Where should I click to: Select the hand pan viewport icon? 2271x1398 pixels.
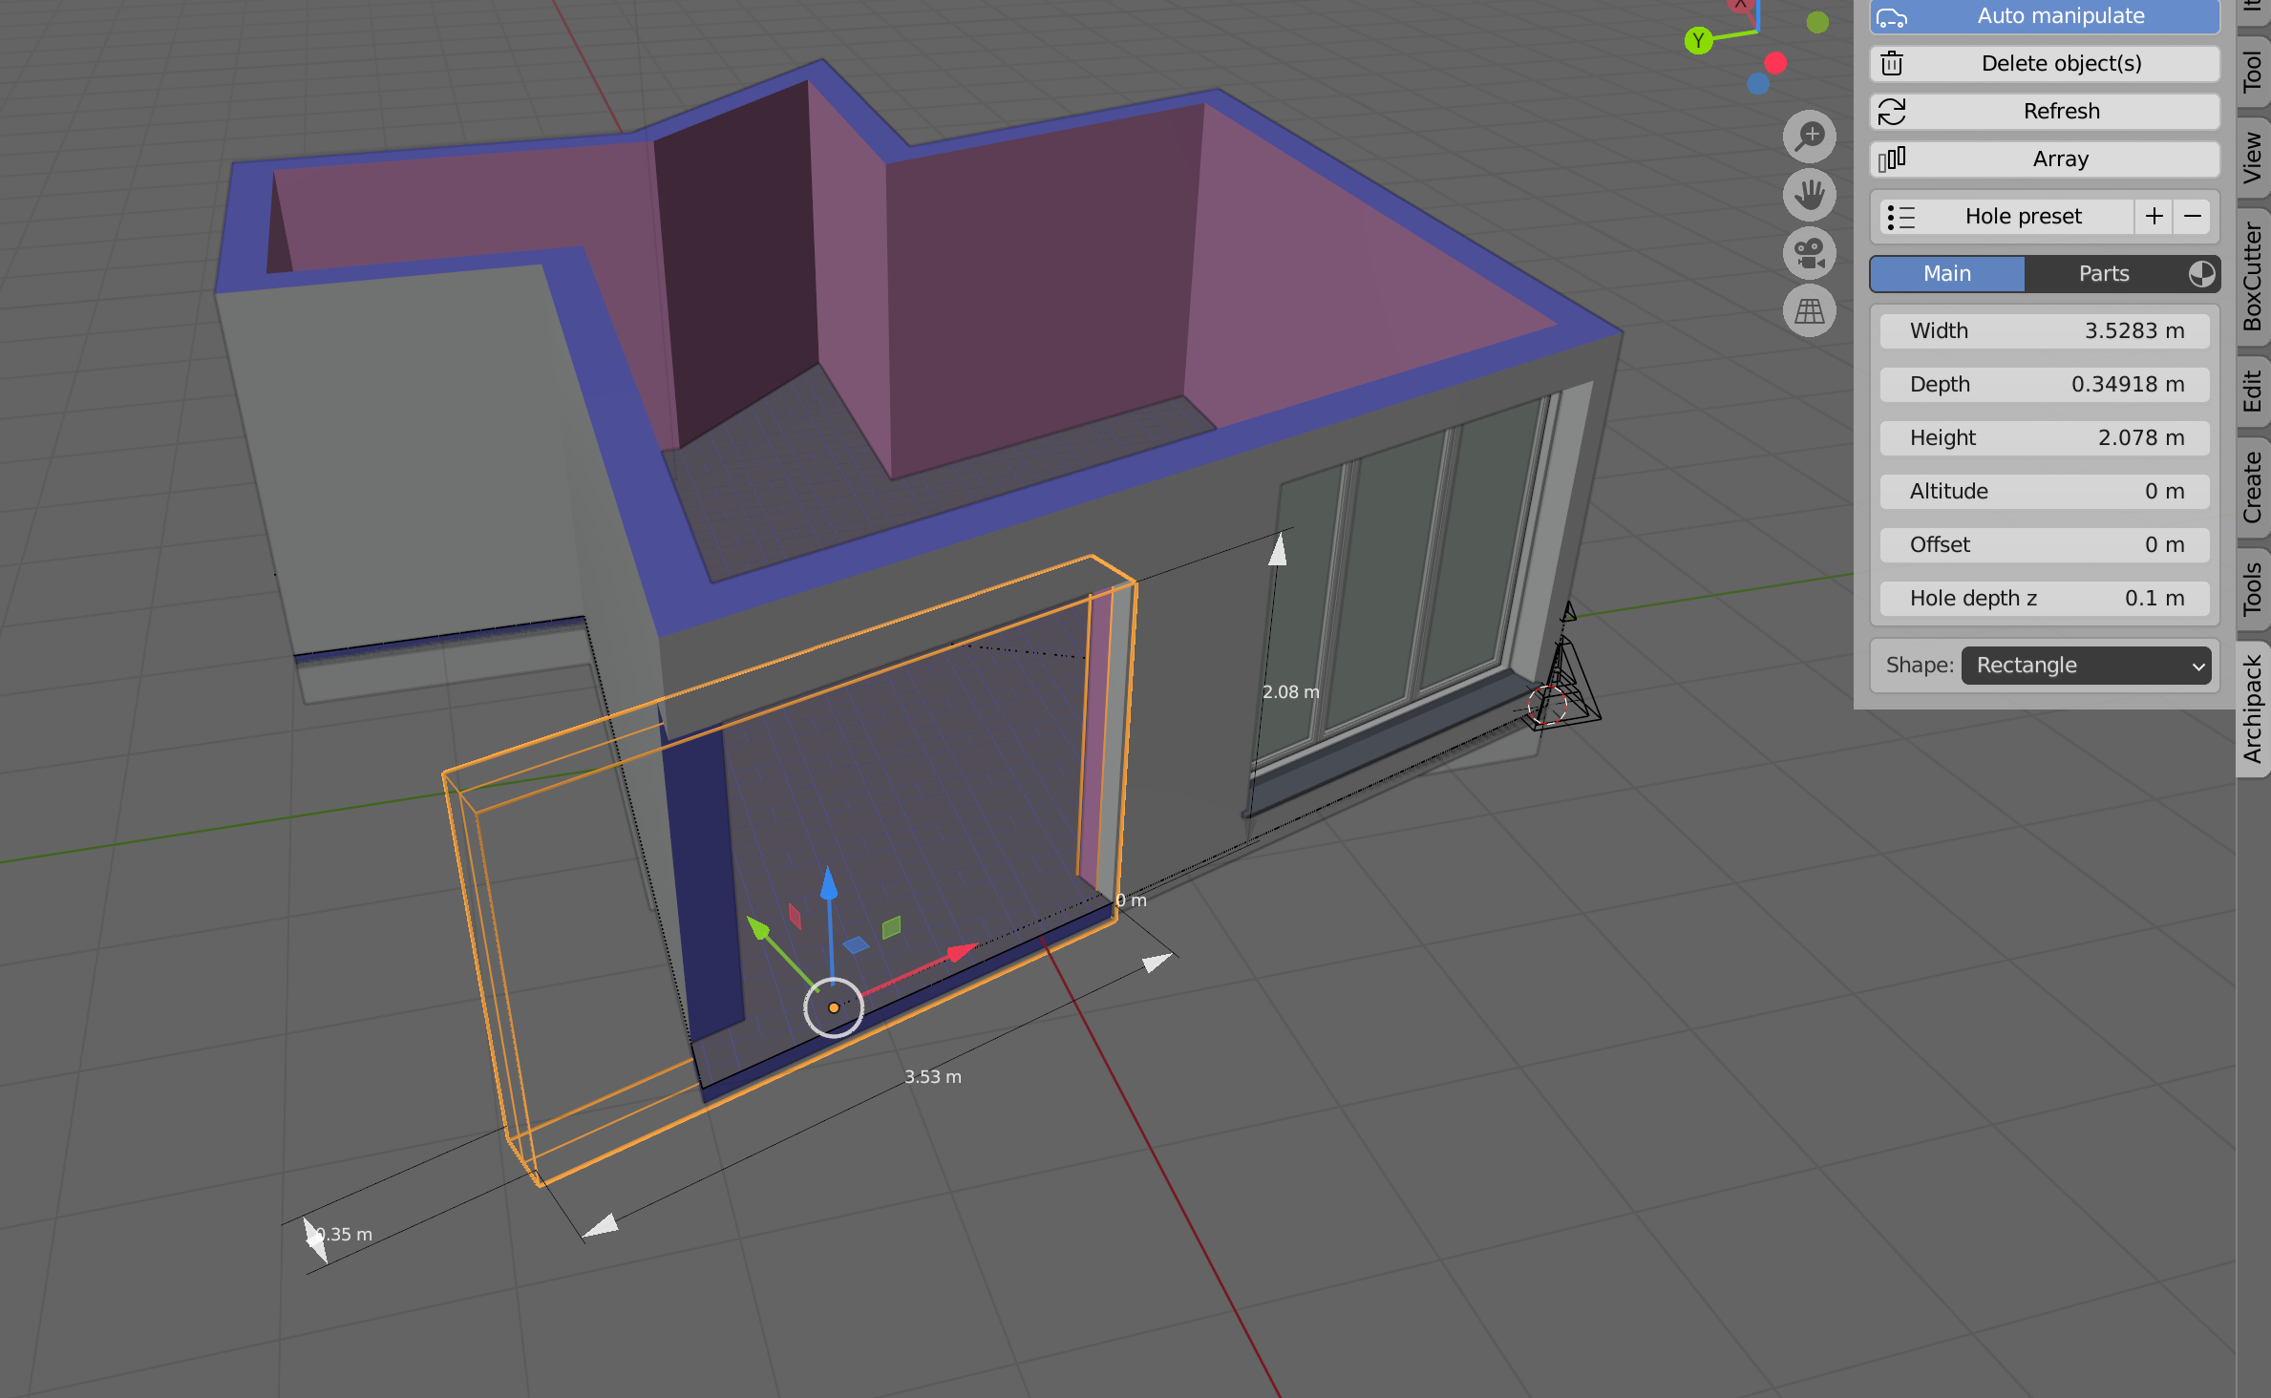pos(1809,195)
